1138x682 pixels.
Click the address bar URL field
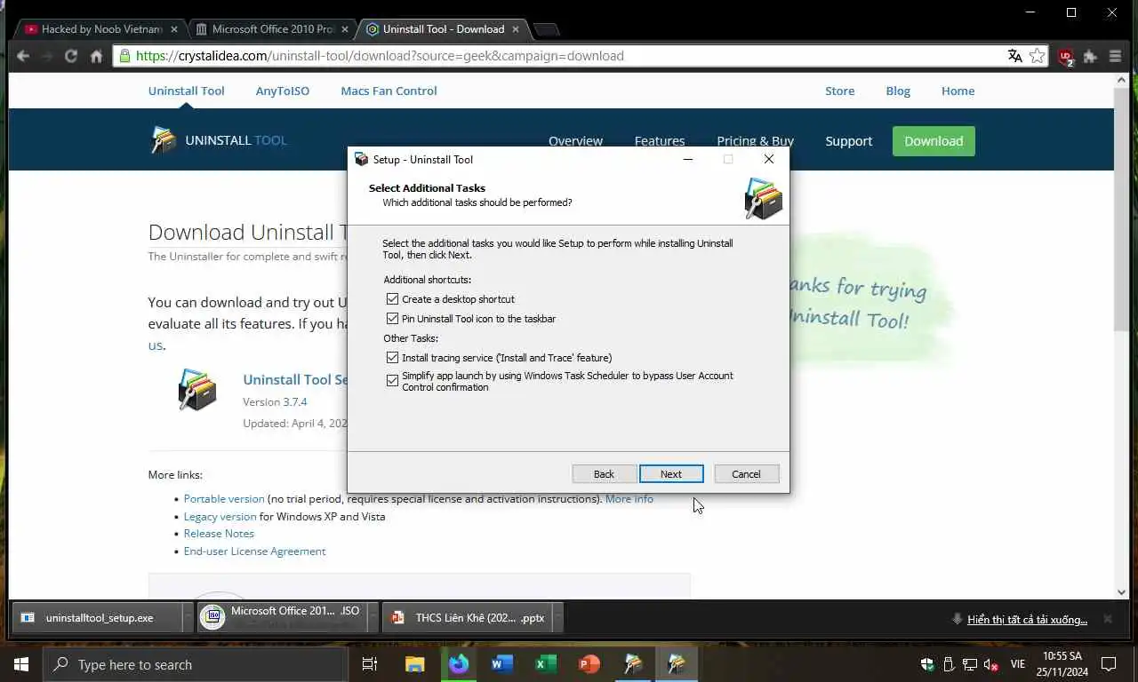tap(569, 56)
